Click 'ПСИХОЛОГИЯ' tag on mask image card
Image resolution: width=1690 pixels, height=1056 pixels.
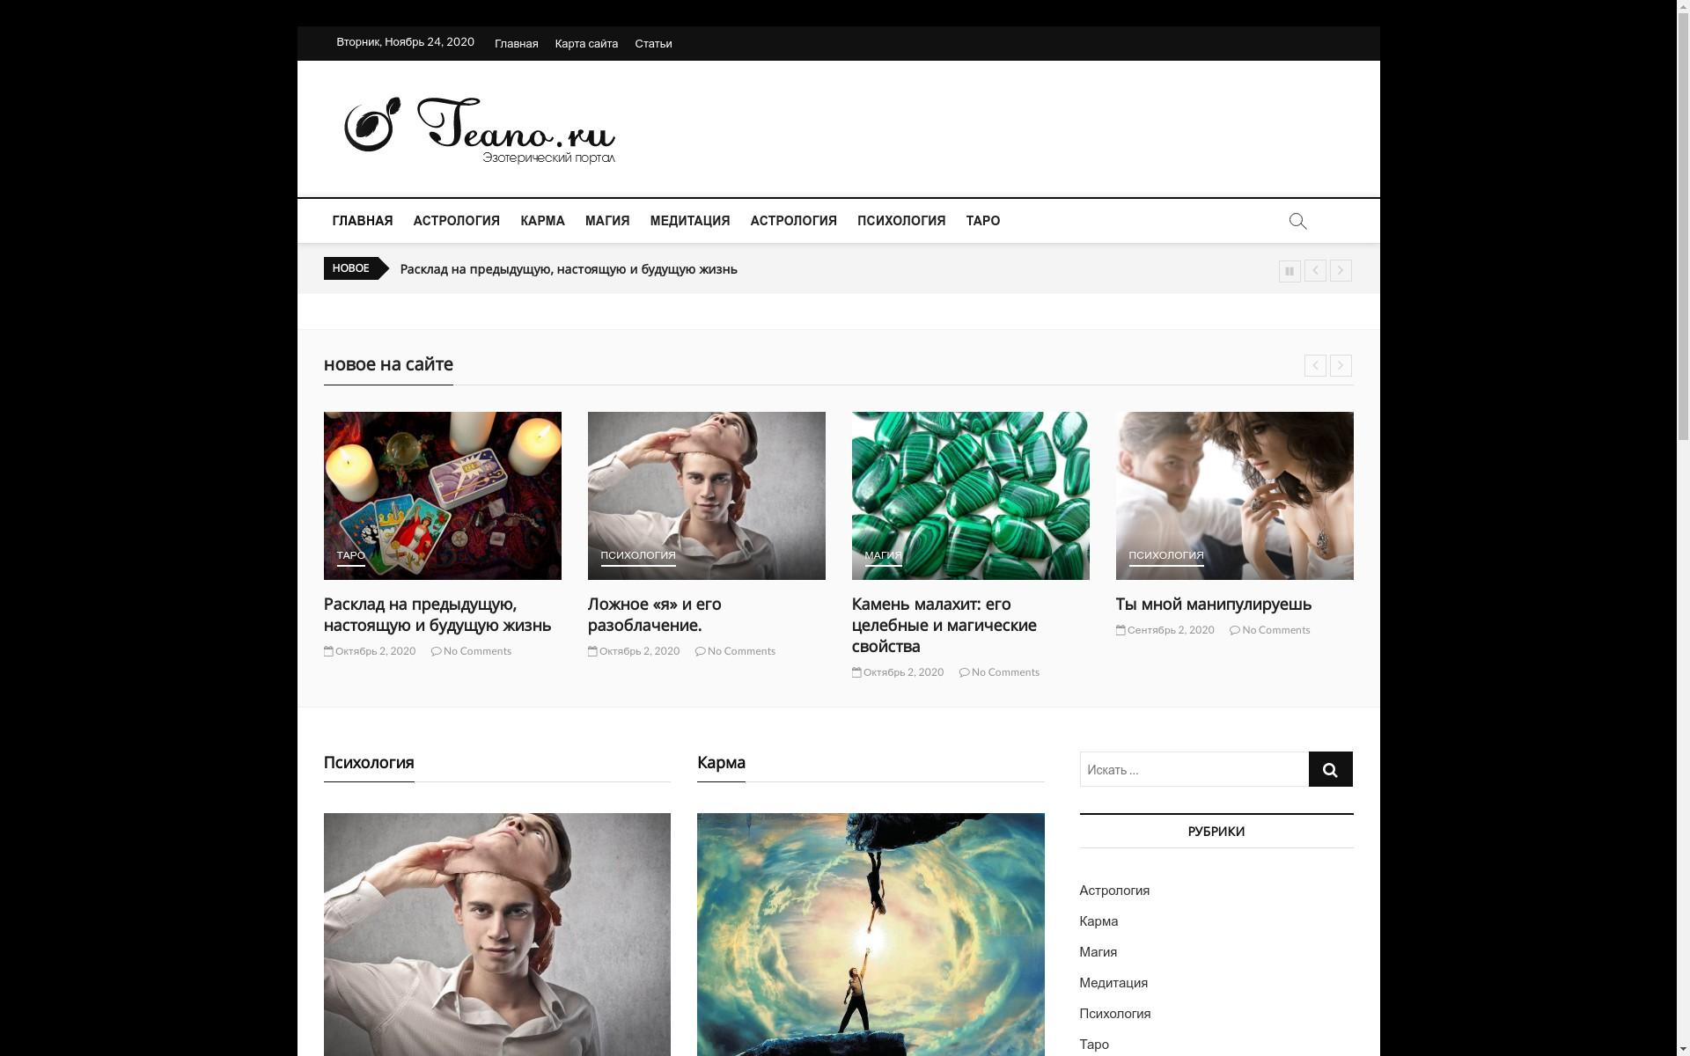637,555
